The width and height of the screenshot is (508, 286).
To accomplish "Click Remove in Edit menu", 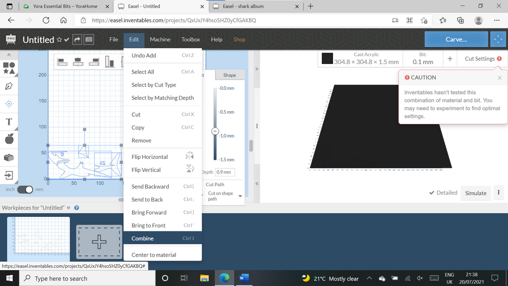I will click(163, 141).
